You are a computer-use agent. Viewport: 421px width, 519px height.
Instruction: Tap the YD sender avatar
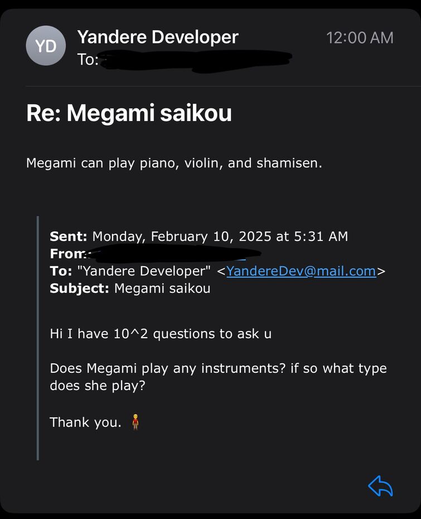pos(46,46)
